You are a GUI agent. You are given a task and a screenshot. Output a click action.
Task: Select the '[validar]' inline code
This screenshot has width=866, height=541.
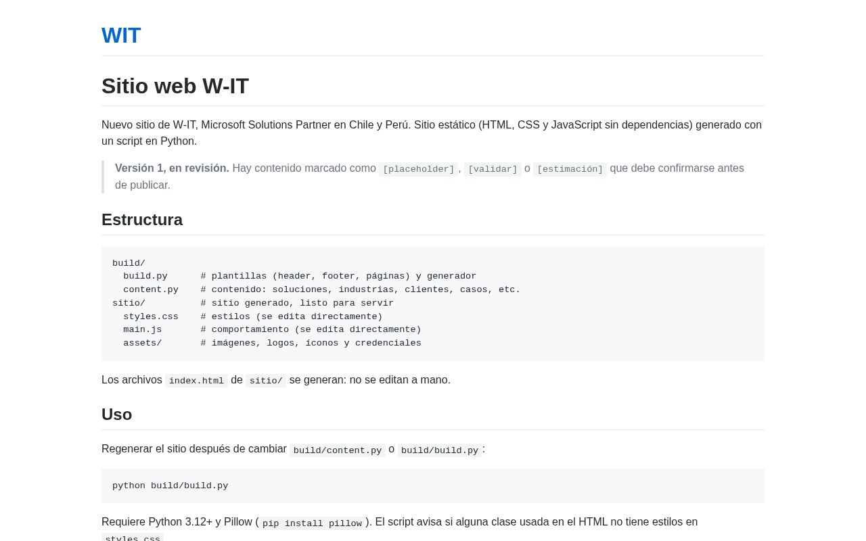pyautogui.click(x=493, y=169)
